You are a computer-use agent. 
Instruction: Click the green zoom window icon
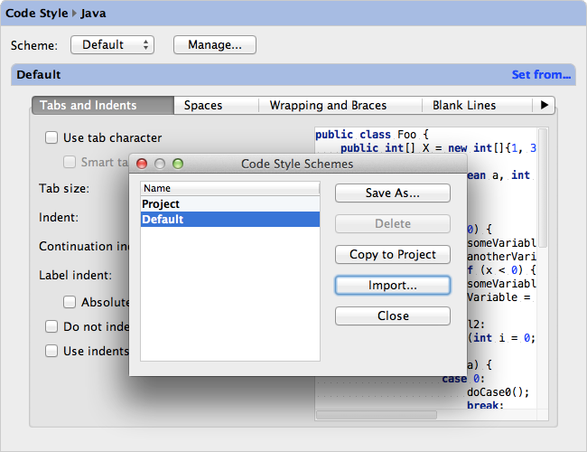click(x=178, y=164)
